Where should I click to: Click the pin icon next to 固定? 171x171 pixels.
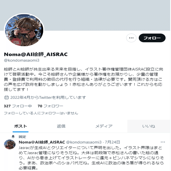point(13,137)
